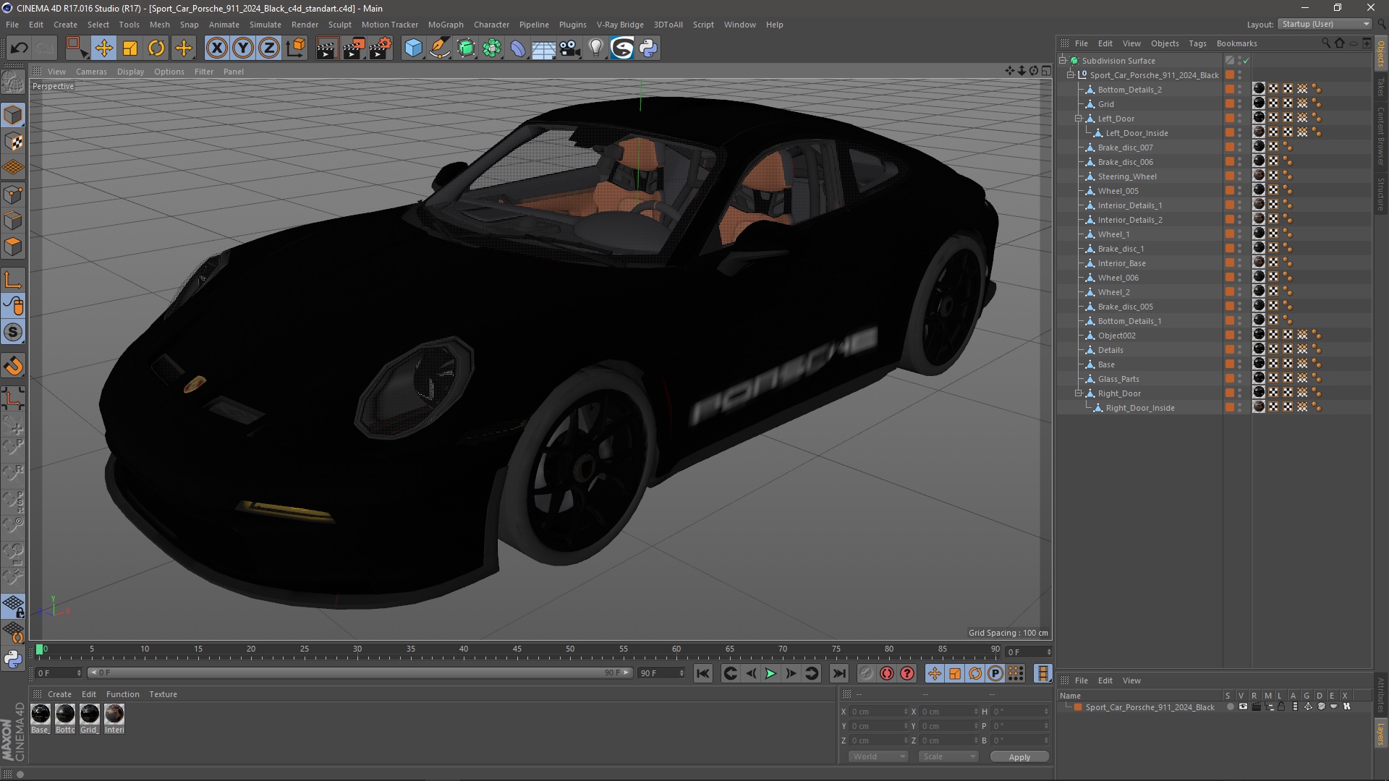Toggle visibility dots for Steering_Wheel
The image size is (1389, 781).
pyautogui.click(x=1239, y=176)
